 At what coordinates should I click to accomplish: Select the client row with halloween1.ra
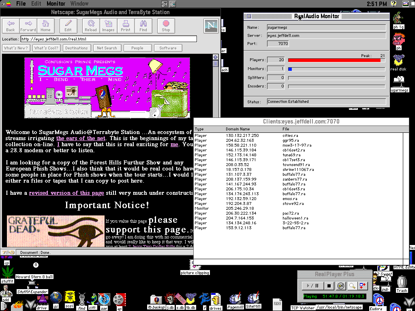pyautogui.click(x=299, y=218)
